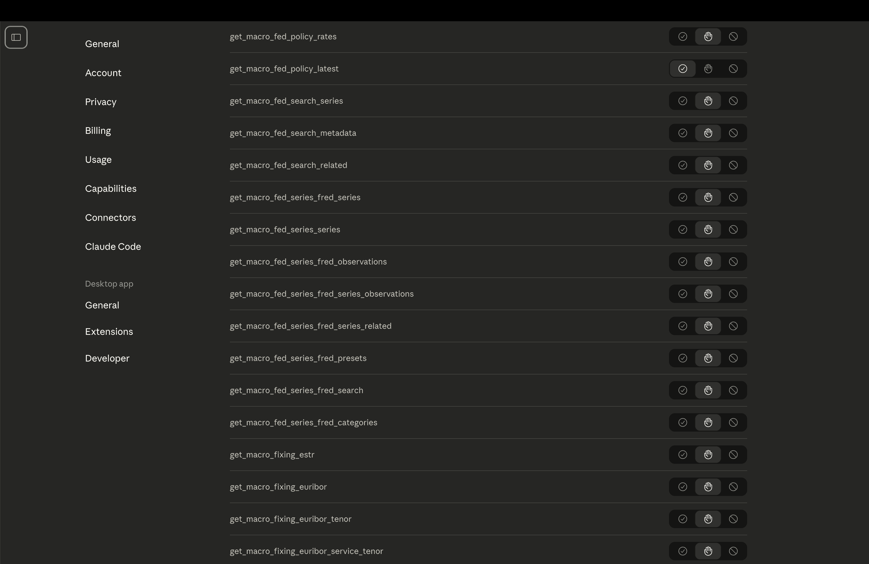Set get_macro_fed_policy_rates to always allow
Viewport: 869px width, 564px height.
click(682, 36)
